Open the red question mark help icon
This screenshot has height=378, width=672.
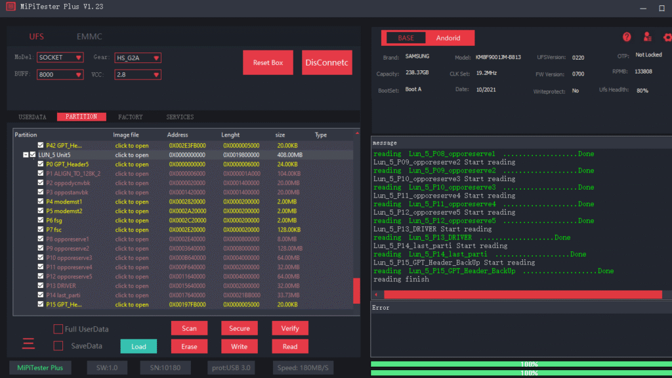point(627,37)
